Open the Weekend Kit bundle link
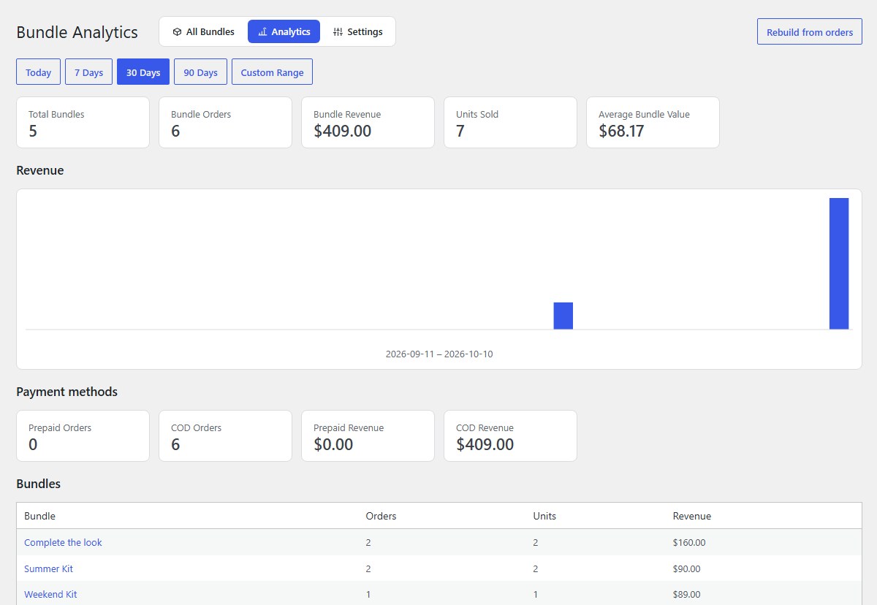The width and height of the screenshot is (877, 605). [50, 594]
